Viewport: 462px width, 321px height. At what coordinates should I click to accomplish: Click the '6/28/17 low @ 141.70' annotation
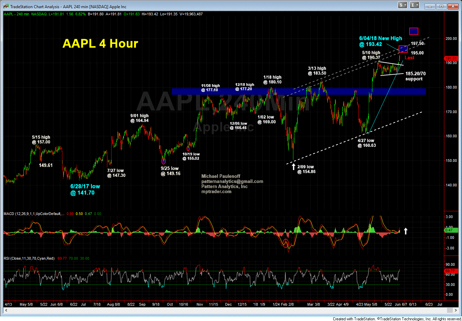85,189
